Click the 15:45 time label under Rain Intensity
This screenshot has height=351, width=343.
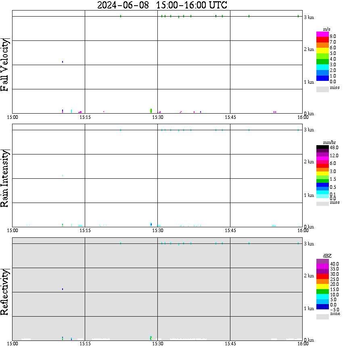(x=230, y=230)
